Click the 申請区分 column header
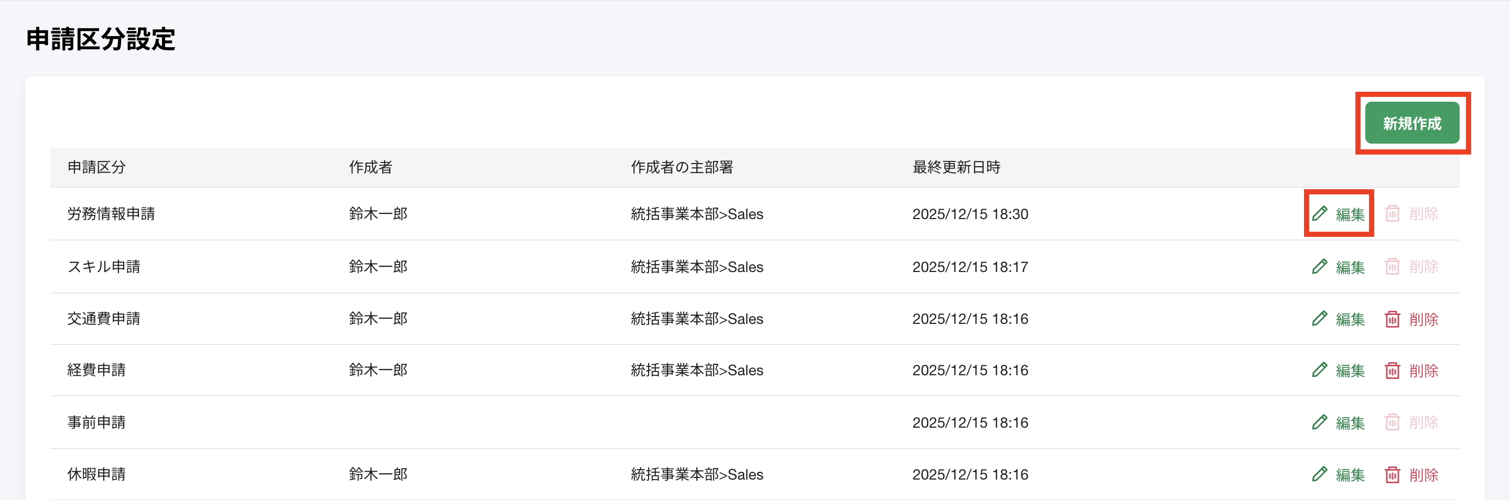 (x=96, y=167)
